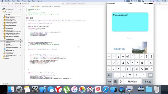The height and width of the screenshot is (94, 168).
Task: Open the volume control in menu bar
Action: [145, 1]
